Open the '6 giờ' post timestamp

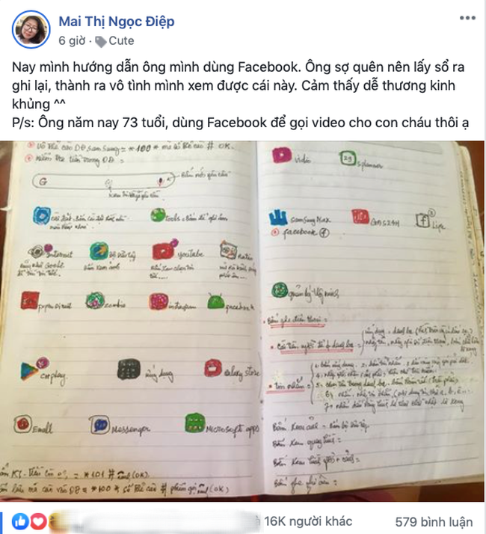coord(72,40)
